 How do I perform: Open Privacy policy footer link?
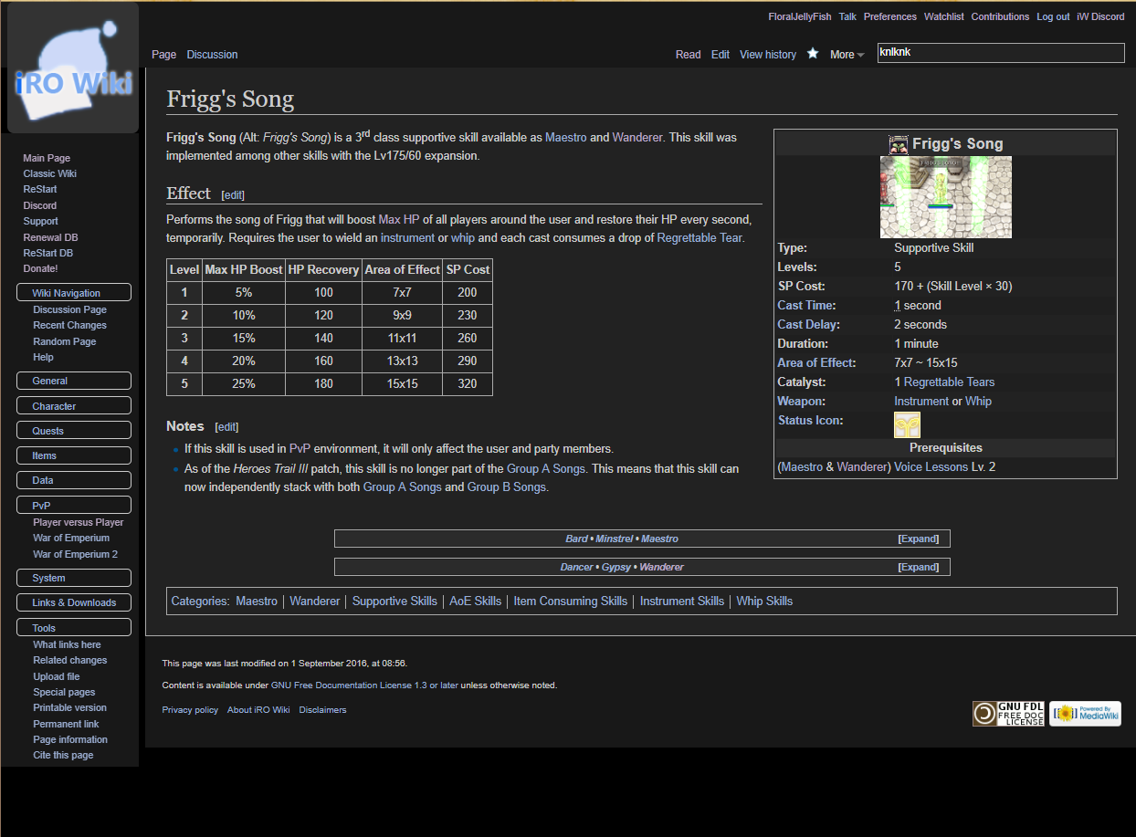point(190,709)
